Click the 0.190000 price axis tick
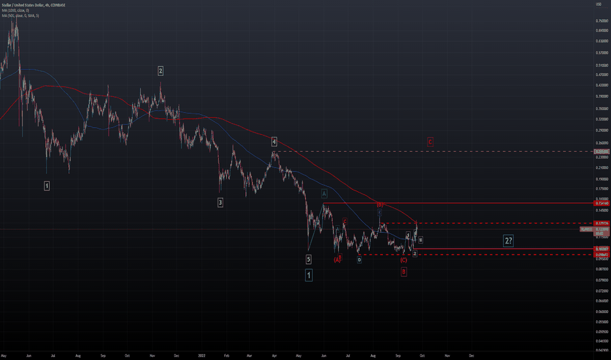 click(602, 179)
